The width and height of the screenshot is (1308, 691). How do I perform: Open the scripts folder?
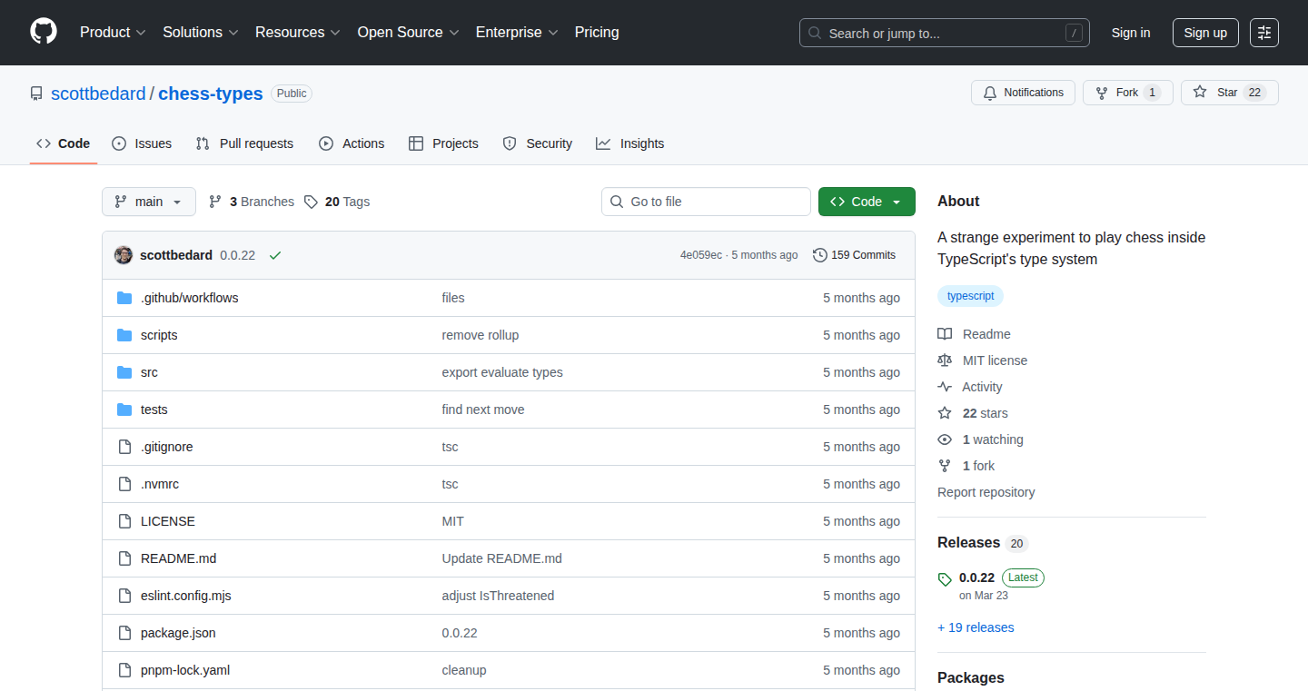(x=159, y=335)
